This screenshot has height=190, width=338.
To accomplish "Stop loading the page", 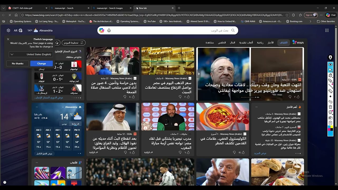I will coord(10,15).
